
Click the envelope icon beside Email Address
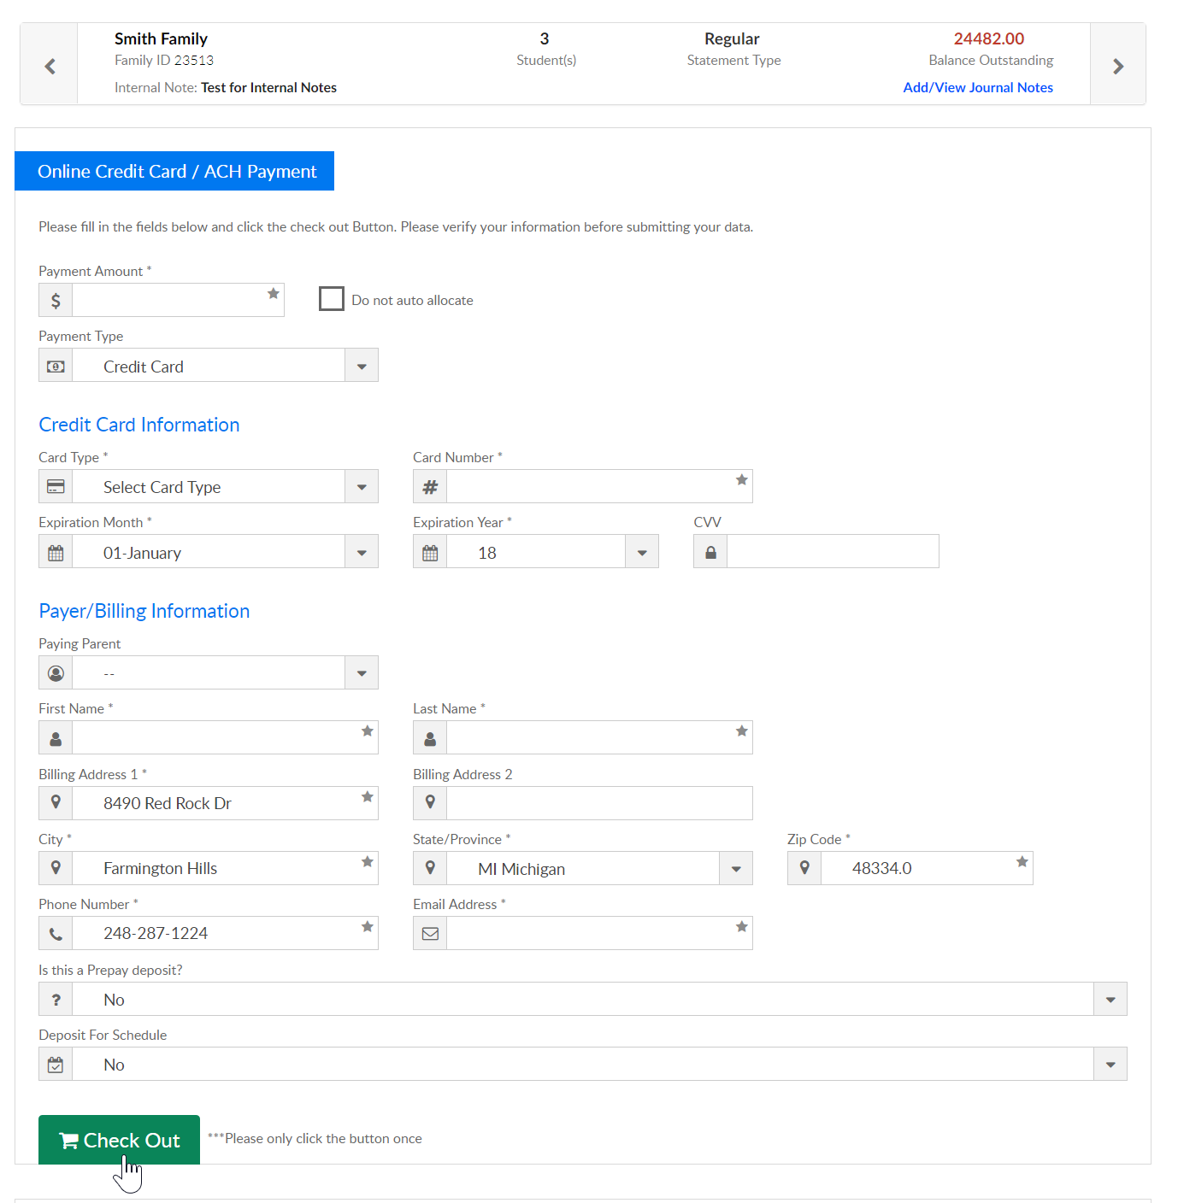pyautogui.click(x=430, y=934)
